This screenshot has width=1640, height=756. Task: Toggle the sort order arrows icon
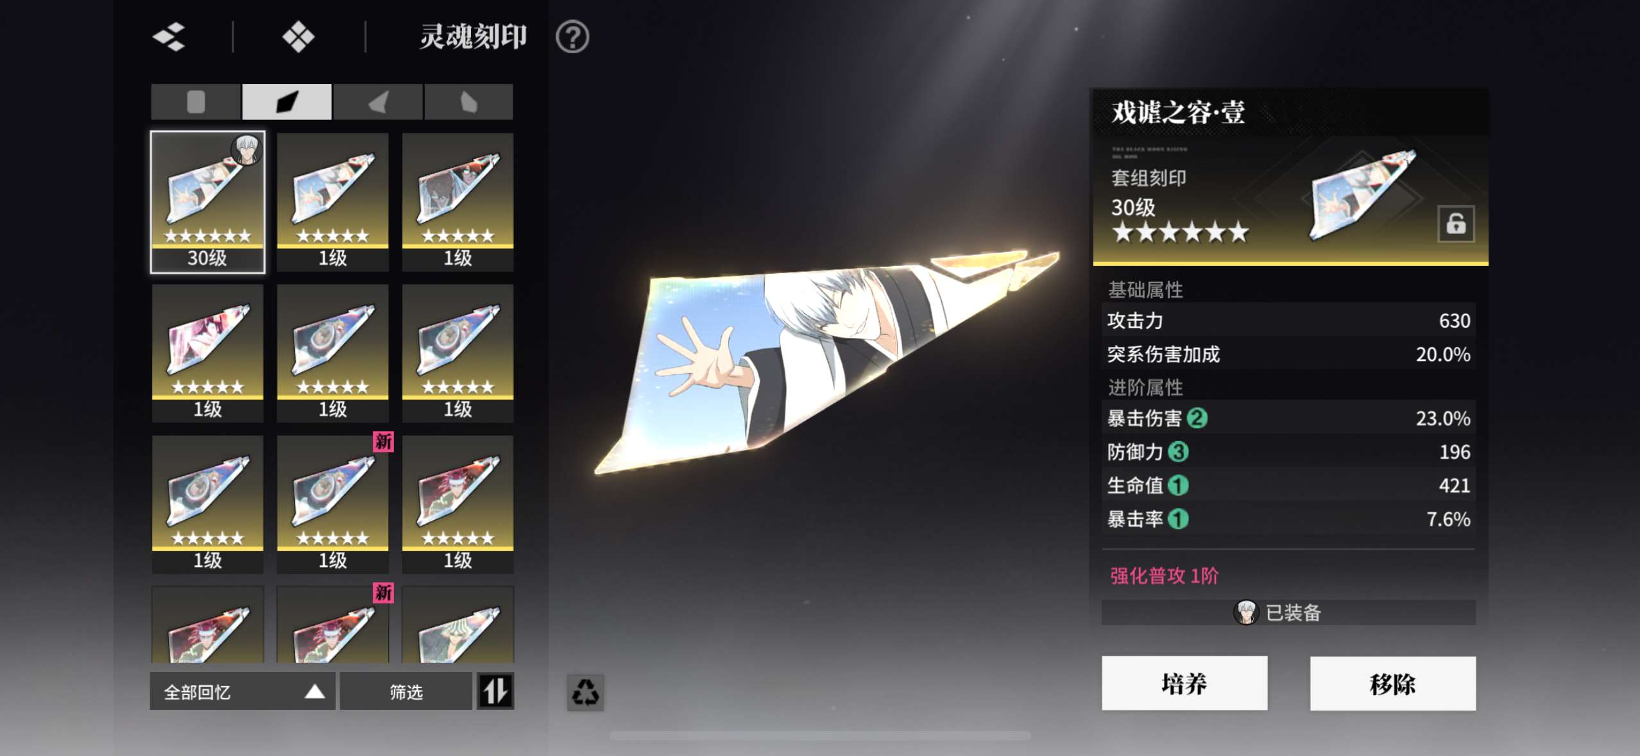tap(495, 691)
